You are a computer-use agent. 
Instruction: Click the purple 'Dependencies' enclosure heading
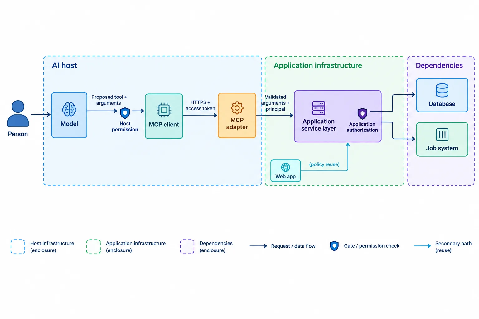(x=439, y=65)
